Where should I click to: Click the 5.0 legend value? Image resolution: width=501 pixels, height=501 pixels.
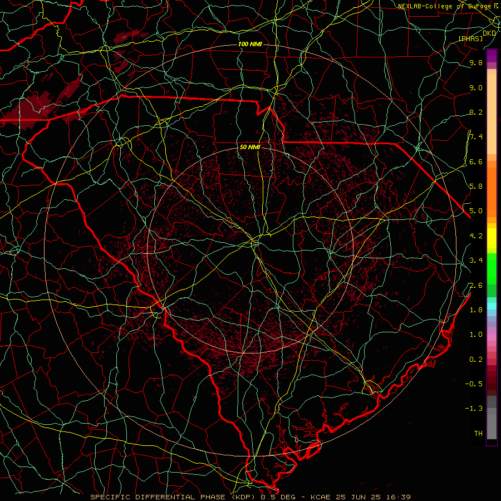476,211
